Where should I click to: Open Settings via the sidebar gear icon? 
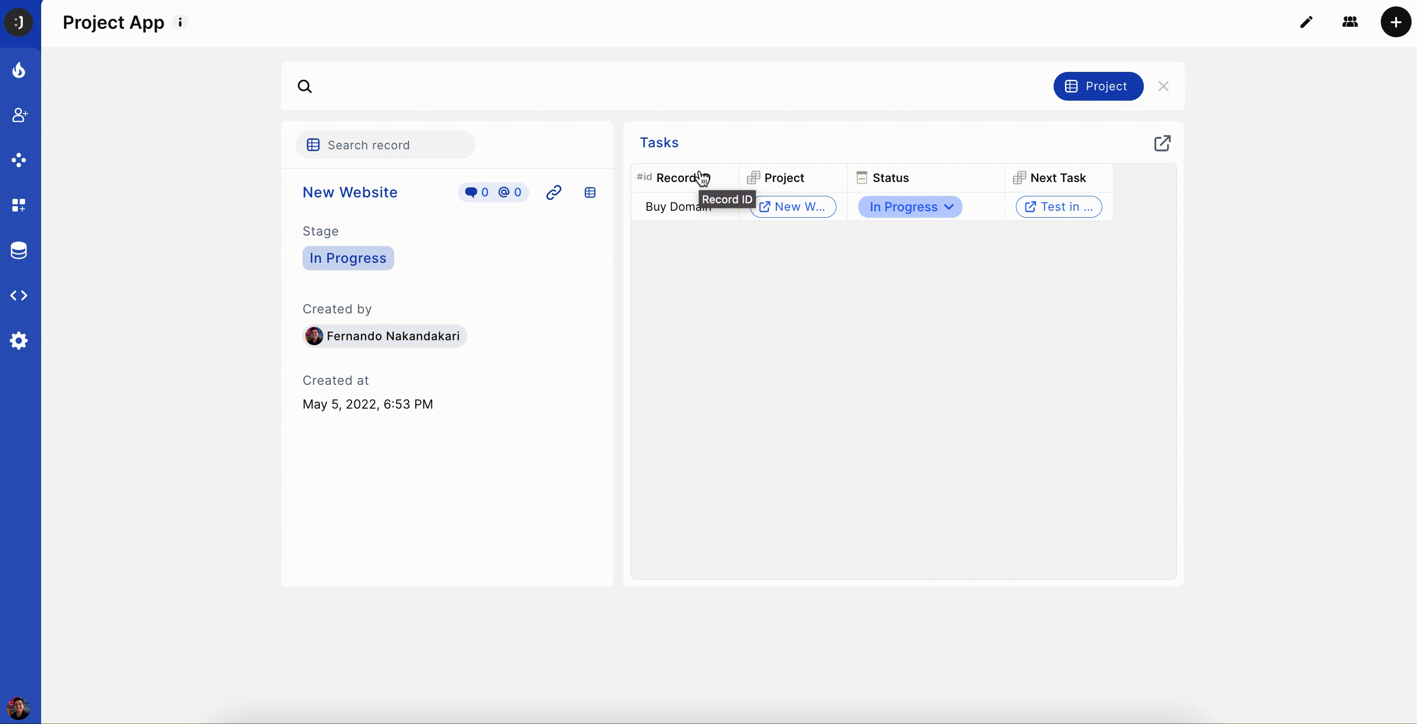(x=19, y=341)
